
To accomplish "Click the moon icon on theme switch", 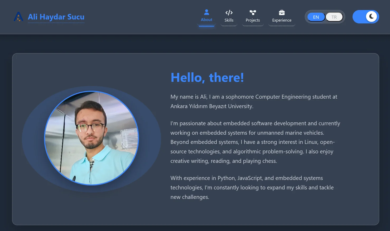I will click(x=371, y=17).
